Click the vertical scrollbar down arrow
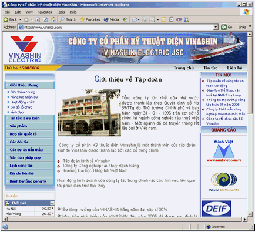Image resolution: width=255 pixels, height=232 pixels. pos(250,214)
